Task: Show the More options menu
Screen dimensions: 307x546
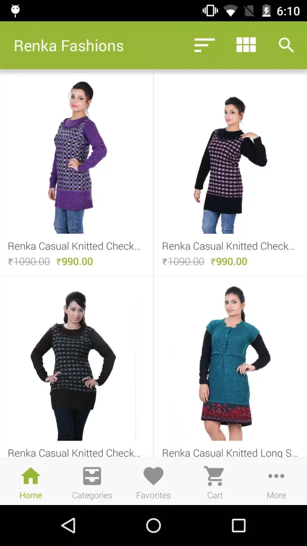Action: pyautogui.click(x=276, y=483)
